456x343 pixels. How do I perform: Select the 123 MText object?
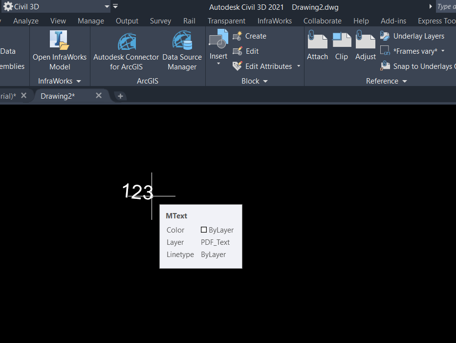(137, 192)
